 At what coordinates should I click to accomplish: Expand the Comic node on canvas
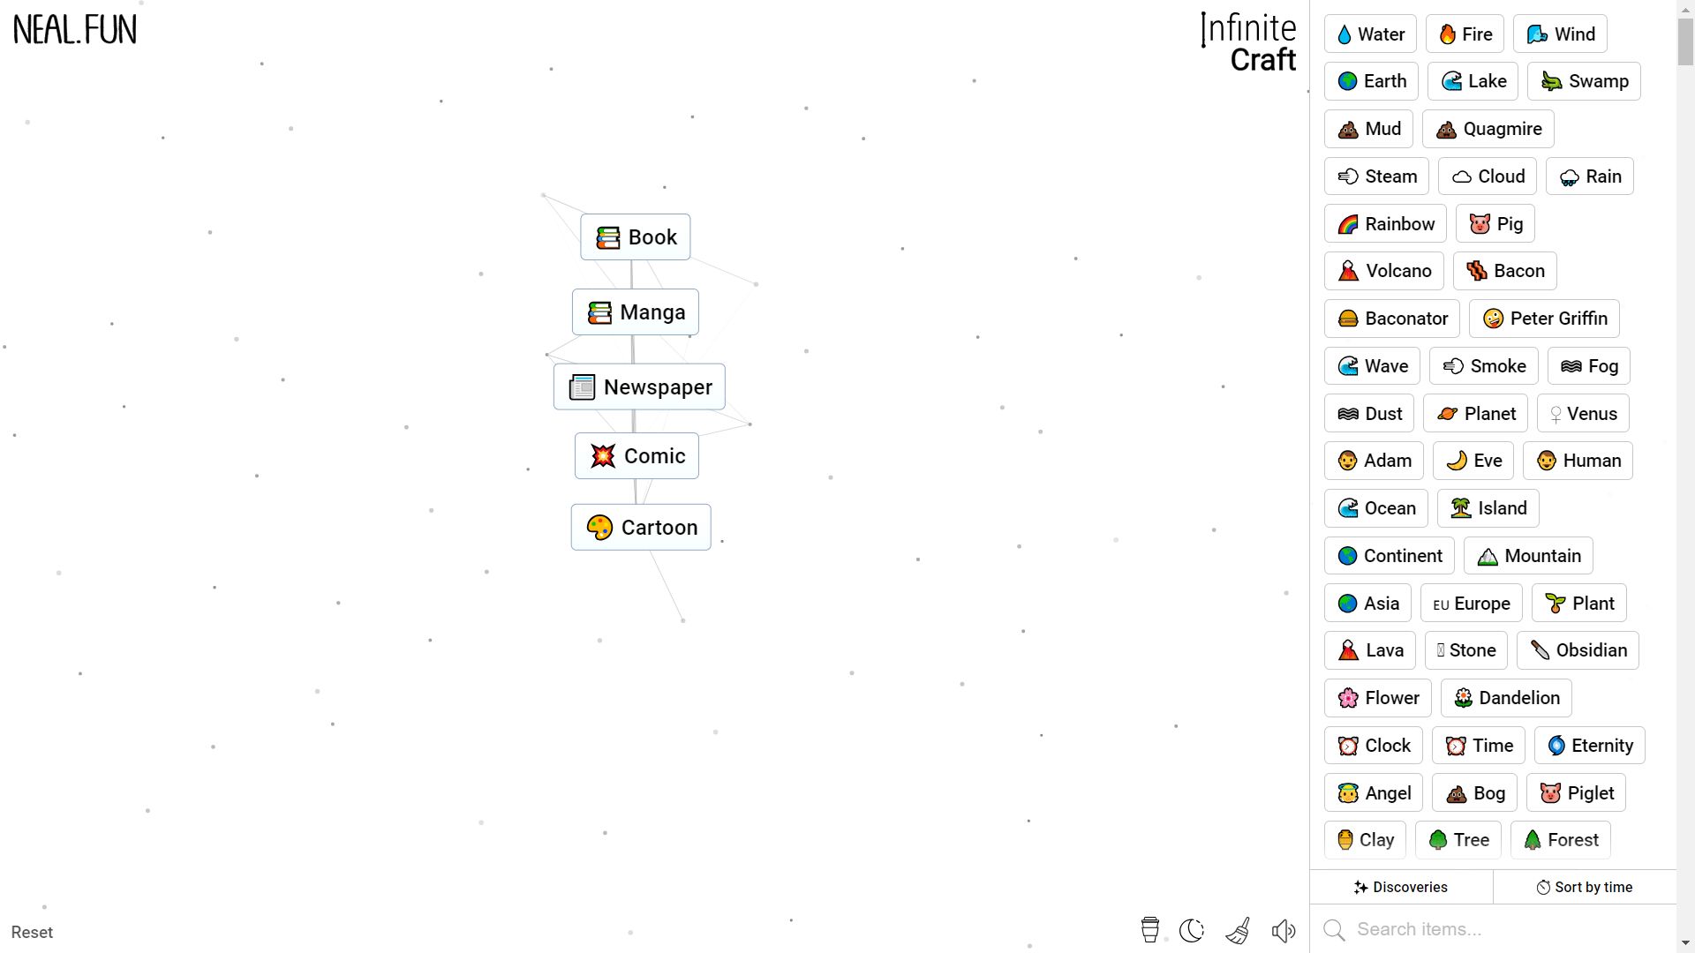[637, 455]
